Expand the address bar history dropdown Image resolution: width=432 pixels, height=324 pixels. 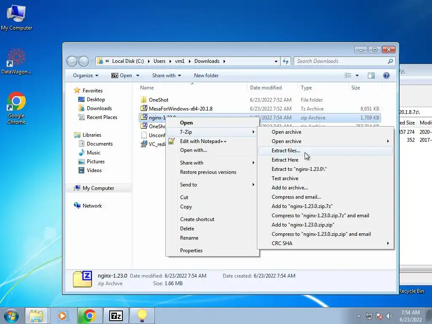click(276, 61)
